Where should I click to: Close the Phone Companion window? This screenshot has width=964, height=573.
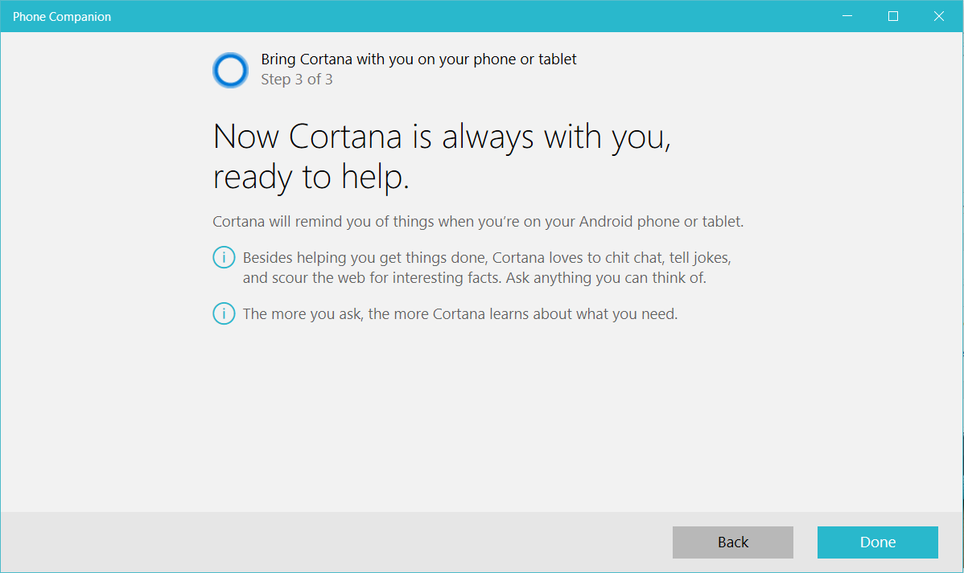(939, 16)
